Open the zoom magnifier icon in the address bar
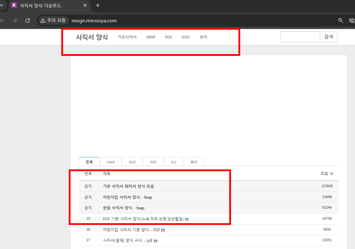The height and width of the screenshot is (249, 355). coord(340,20)
